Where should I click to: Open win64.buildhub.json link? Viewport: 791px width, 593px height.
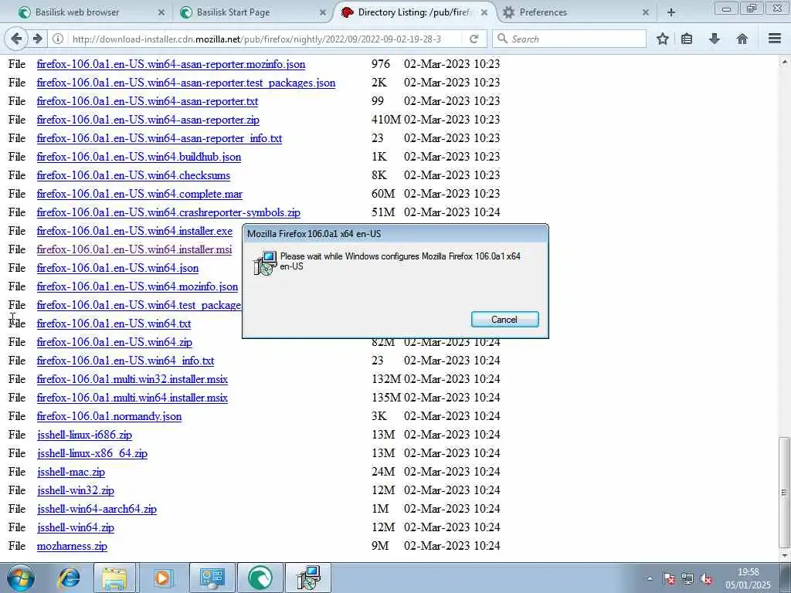tap(139, 157)
